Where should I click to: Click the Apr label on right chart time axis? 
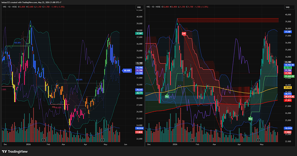(x=239, y=144)
